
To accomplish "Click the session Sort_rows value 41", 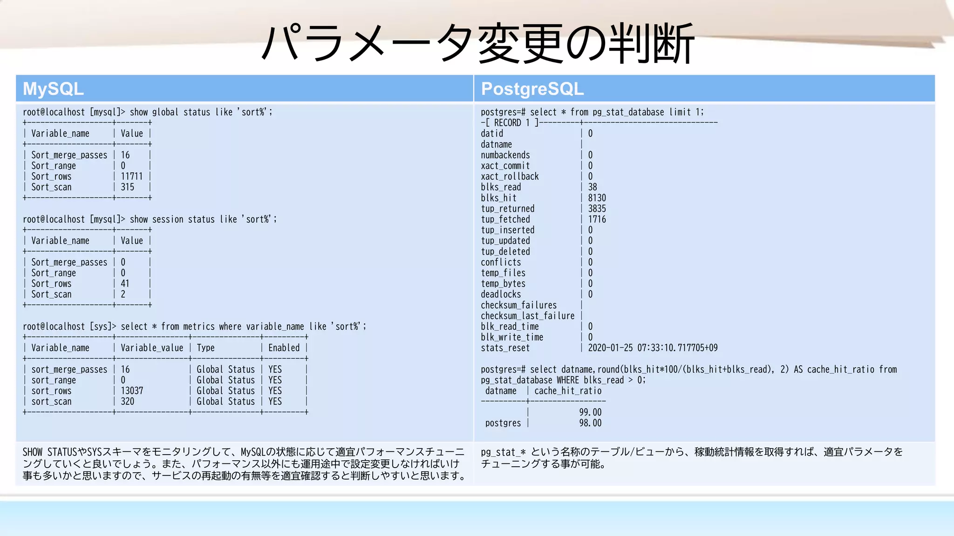I will [x=125, y=283].
